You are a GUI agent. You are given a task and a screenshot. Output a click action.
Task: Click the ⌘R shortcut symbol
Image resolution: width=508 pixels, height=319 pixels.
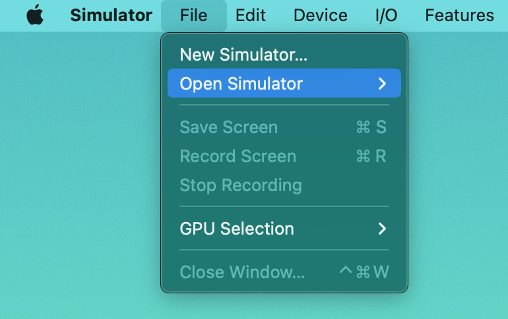tap(371, 156)
